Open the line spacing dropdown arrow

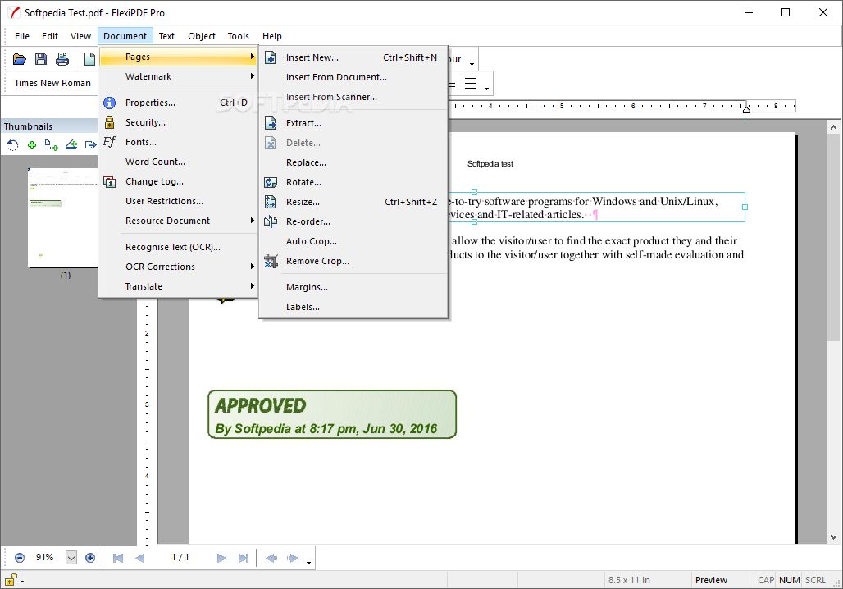pos(486,89)
